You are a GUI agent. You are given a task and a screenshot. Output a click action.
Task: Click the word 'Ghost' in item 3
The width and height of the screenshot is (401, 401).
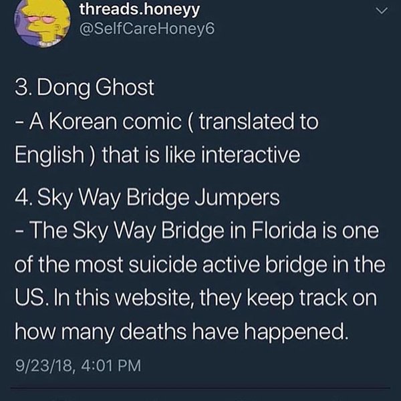(125, 88)
